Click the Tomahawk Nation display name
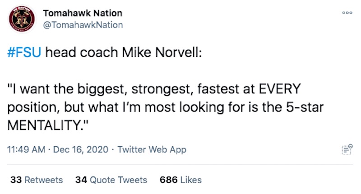 (x=83, y=13)
